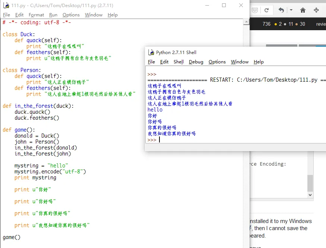Click the IDLE icon in editor title bar
Image resolution: width=326 pixels, height=248 pixels.
click(6, 5)
